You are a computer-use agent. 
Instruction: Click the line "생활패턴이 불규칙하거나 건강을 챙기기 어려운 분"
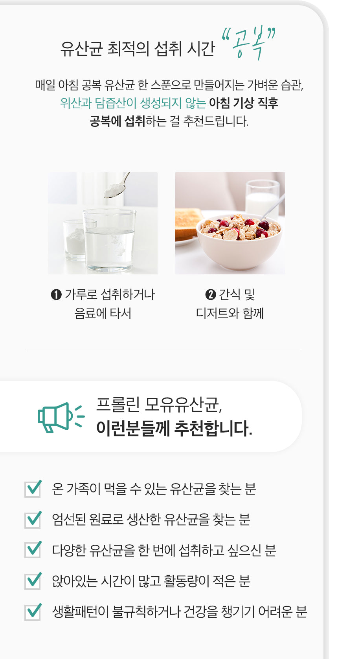(x=180, y=612)
